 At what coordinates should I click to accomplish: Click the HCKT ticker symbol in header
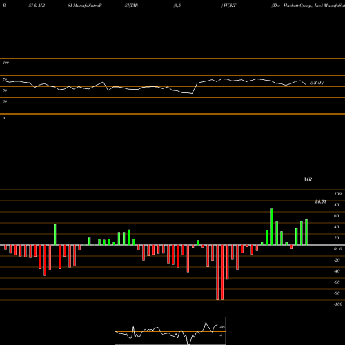point(230,6)
